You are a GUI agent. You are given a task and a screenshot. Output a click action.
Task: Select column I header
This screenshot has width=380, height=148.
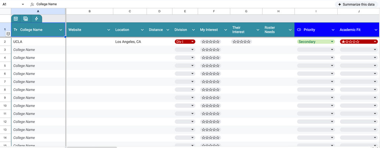pos(316,11)
